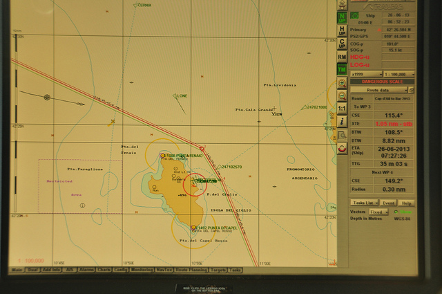
Task: Click the route name Cap d'Ail field
Action: pos(394,98)
